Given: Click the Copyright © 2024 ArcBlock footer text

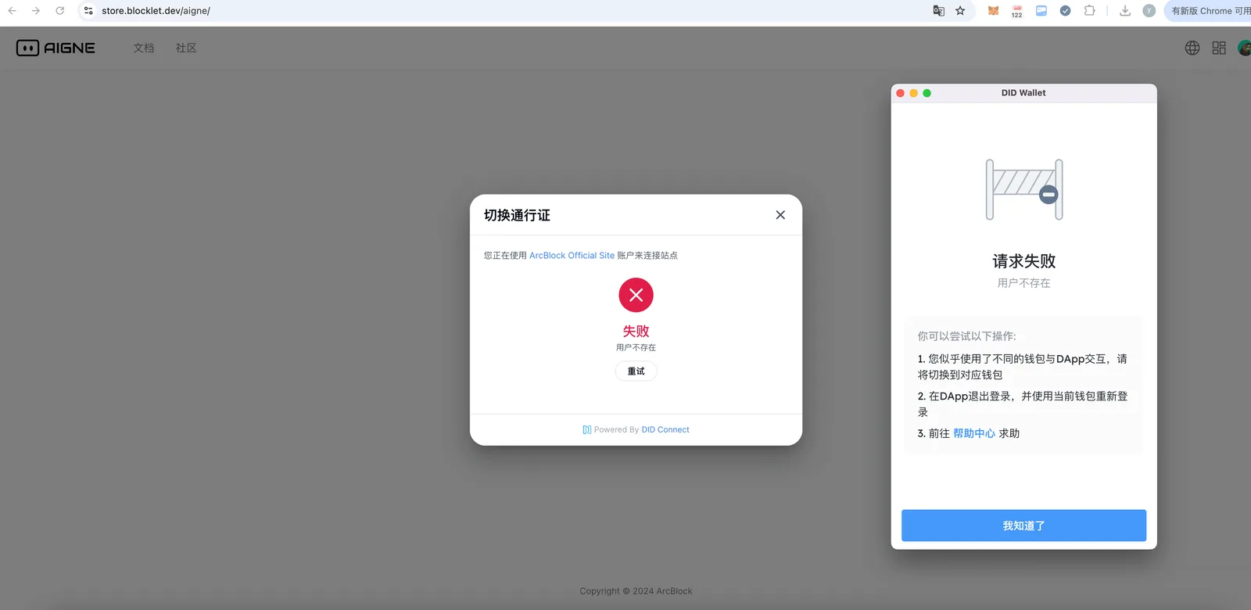Looking at the screenshot, I should [x=636, y=591].
